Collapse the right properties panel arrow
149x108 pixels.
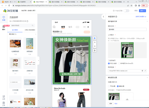tap(103, 17)
